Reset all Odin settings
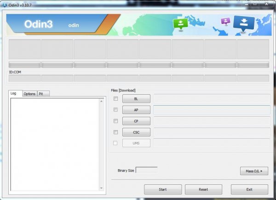Viewport: 276px width, 200px height. click(203, 189)
